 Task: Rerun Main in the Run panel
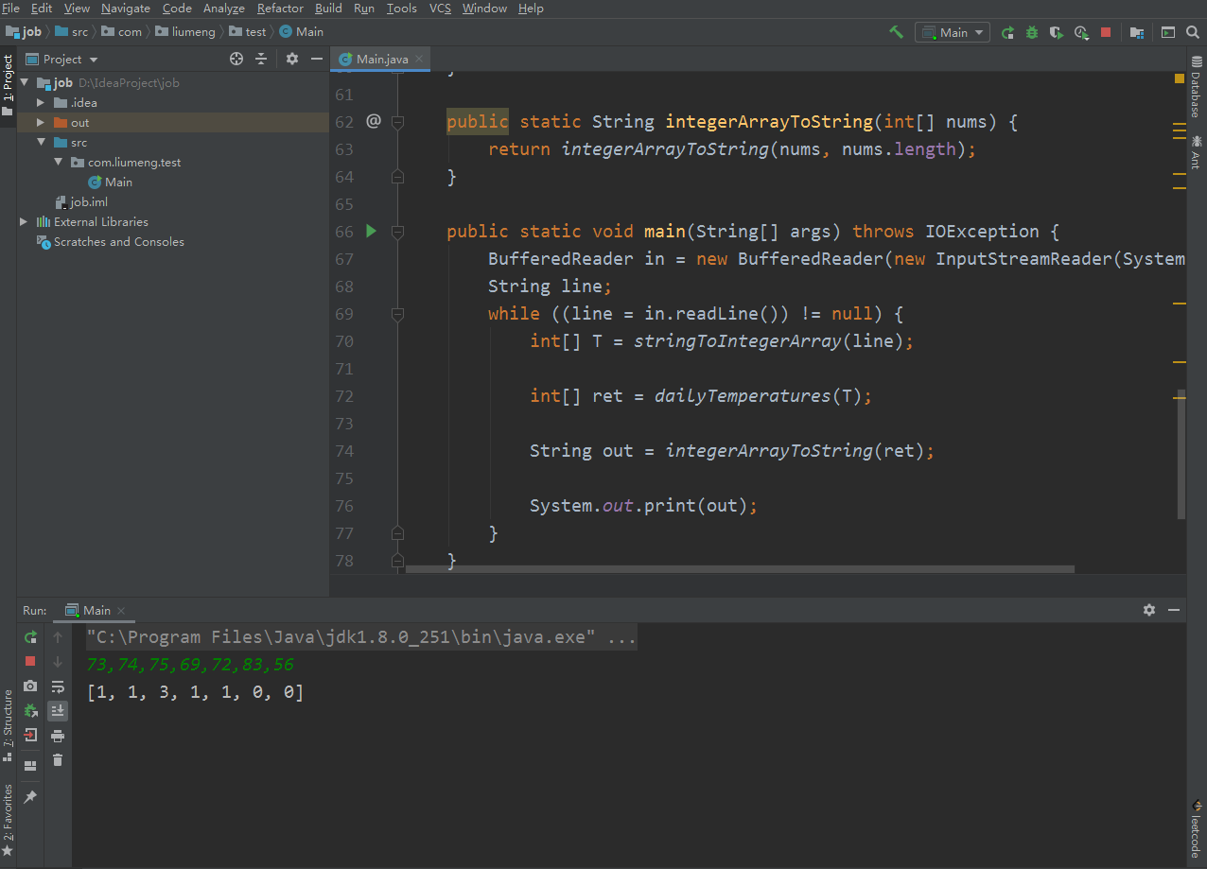pyautogui.click(x=30, y=637)
